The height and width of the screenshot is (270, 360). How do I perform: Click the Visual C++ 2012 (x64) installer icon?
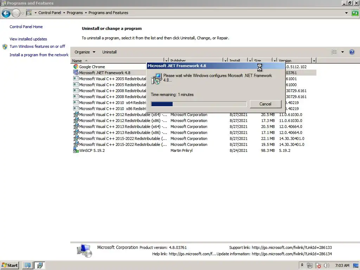[76, 114]
